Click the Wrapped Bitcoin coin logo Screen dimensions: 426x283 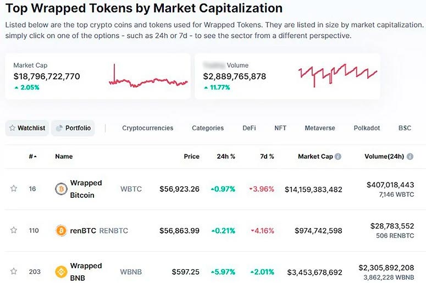(x=61, y=189)
